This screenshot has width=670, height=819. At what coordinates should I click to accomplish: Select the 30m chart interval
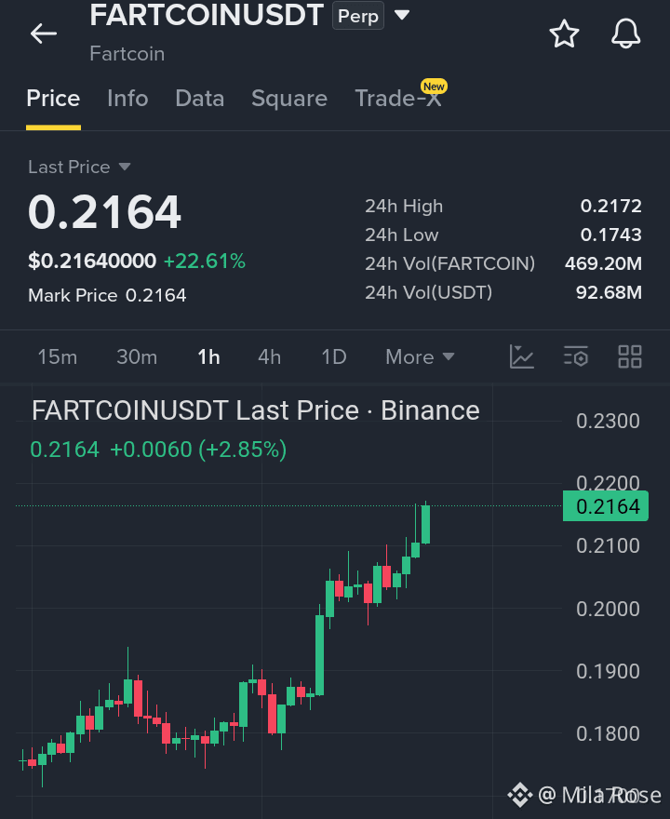pyautogui.click(x=137, y=357)
